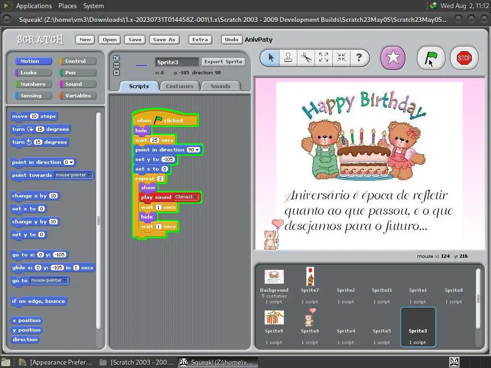Click the Undo button

(232, 39)
